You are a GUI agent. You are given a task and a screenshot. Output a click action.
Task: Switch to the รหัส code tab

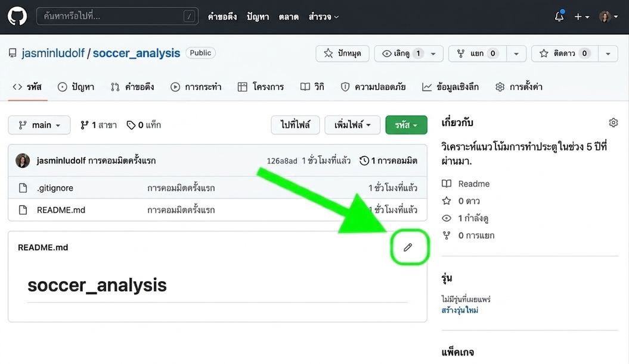tap(27, 87)
